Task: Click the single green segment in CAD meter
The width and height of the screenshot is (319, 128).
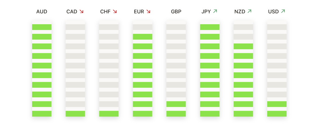Action: click(x=75, y=114)
